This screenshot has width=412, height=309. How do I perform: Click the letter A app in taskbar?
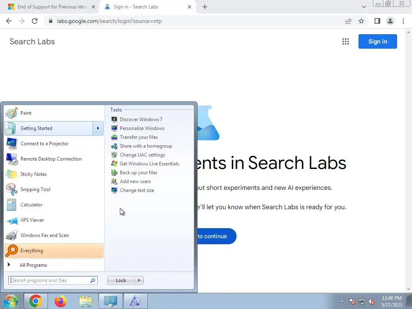(136, 301)
